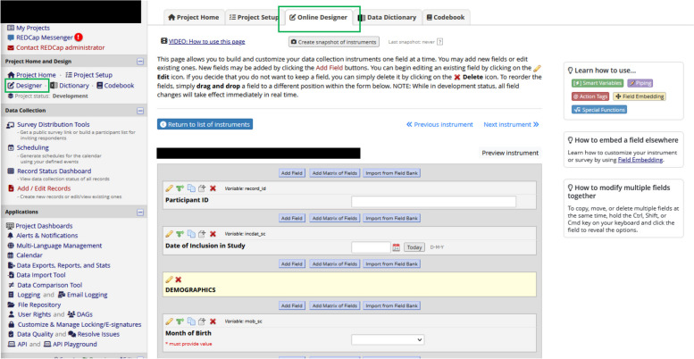Click Create snapshot of instruments button
The height and width of the screenshot is (359, 694).
333,42
